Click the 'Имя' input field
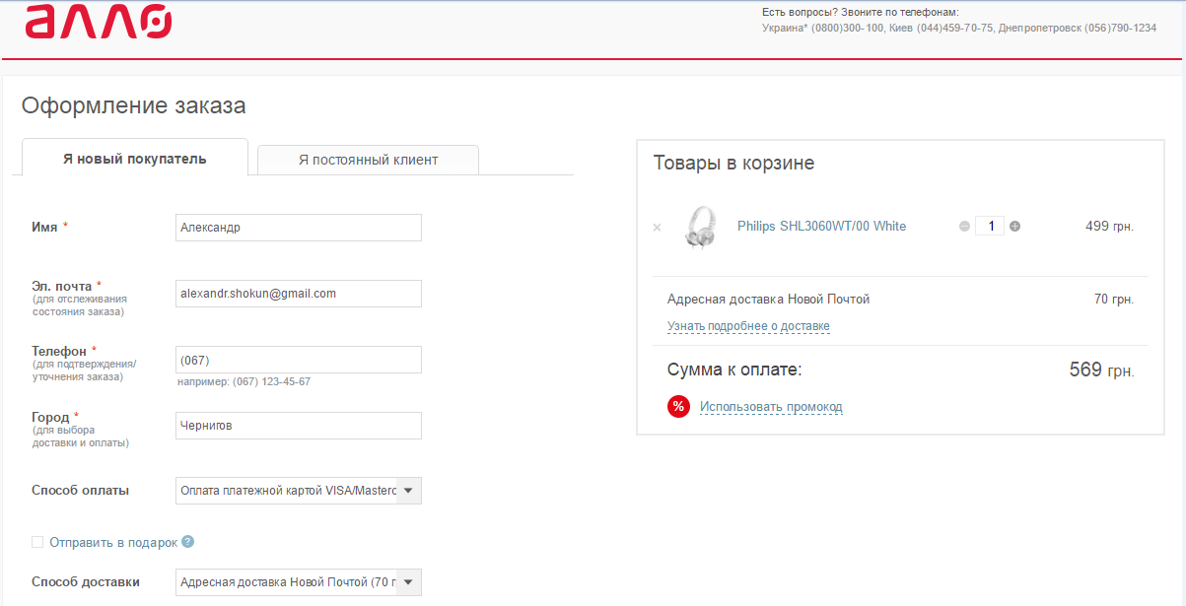1186x606 pixels. (x=298, y=228)
